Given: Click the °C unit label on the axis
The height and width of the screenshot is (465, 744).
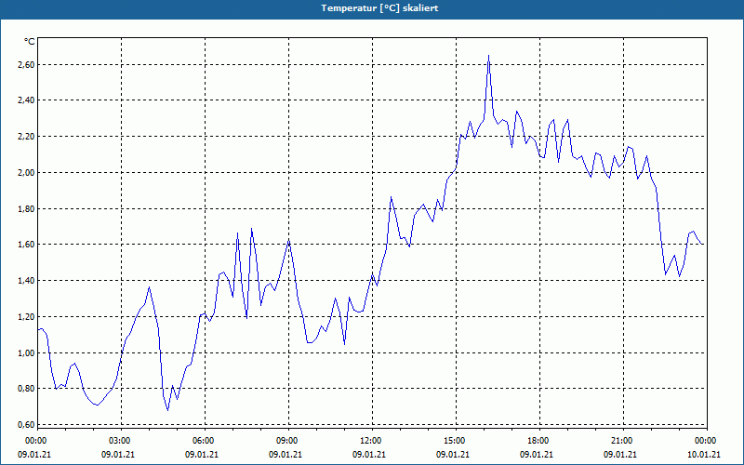Looking at the screenshot, I should coord(30,42).
